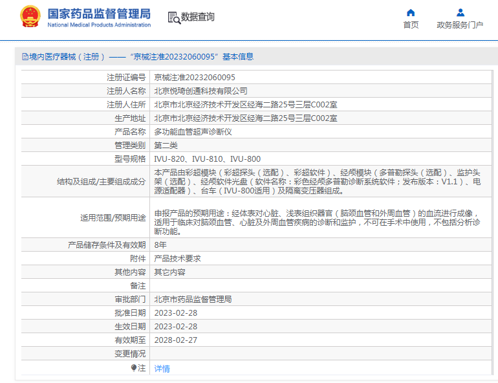498x383 pixels.
Task: Click the 备注 row label
Action: point(138,286)
